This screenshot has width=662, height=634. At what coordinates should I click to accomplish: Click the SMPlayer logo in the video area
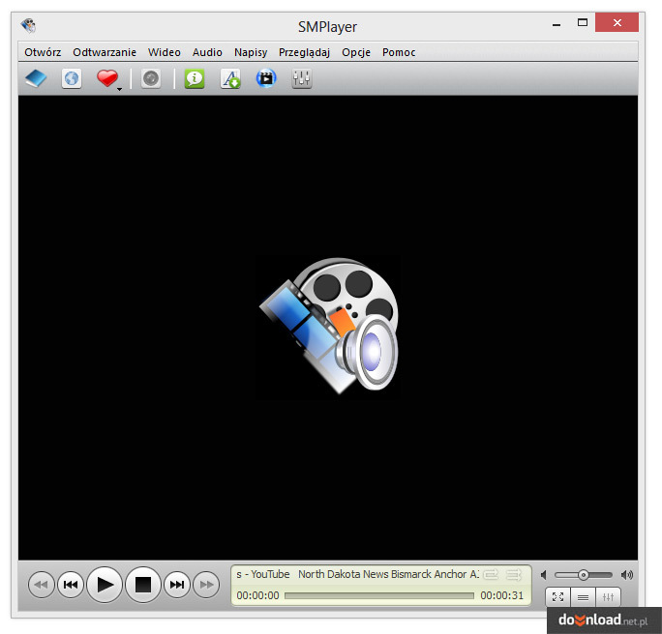tap(329, 326)
